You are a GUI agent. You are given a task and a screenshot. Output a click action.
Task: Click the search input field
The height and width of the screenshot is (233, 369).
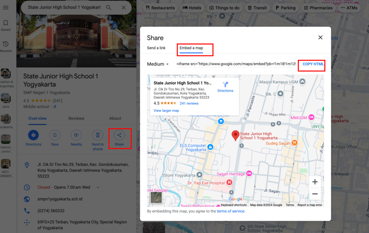64,8
